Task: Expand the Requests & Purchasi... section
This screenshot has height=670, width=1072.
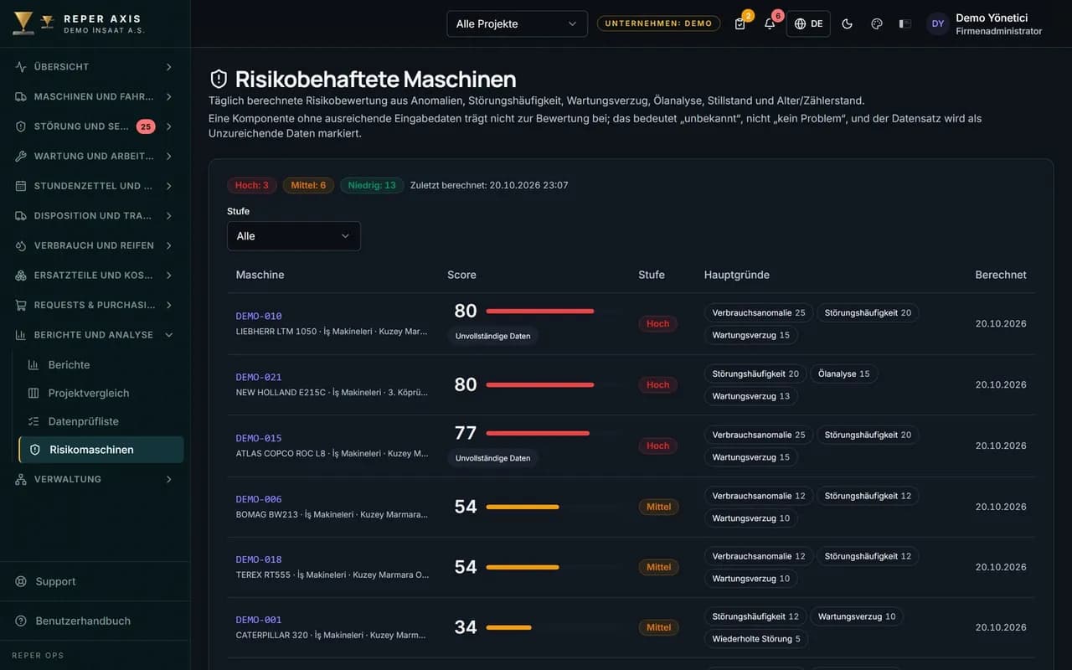Action: (x=95, y=305)
